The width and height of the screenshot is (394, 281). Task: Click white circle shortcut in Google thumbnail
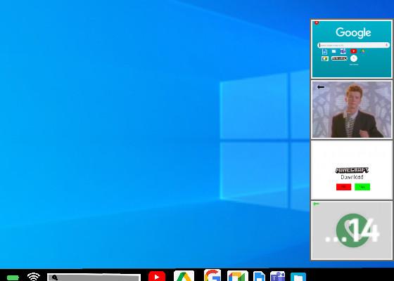pyautogui.click(x=354, y=58)
